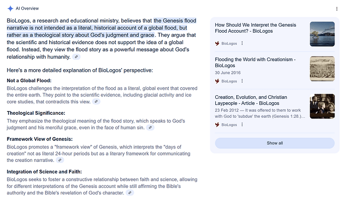Open 'Flooding the World with Creationism' link
Screen dimensions: 347x197
255,63
